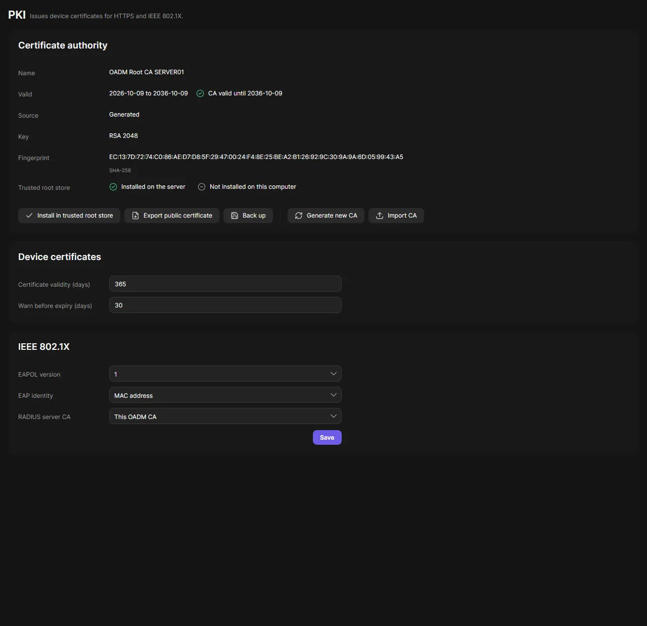Click the Trusted root store label

click(x=44, y=188)
